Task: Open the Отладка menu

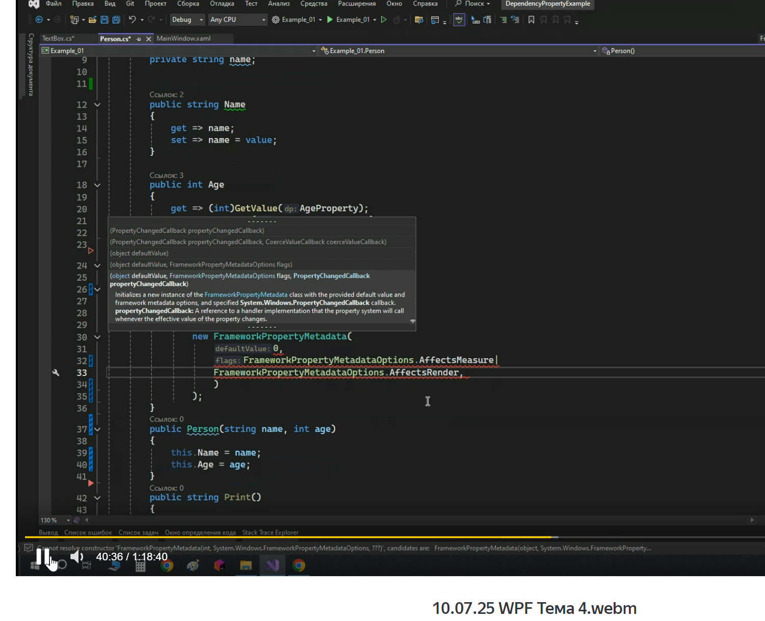Action: pyautogui.click(x=222, y=4)
